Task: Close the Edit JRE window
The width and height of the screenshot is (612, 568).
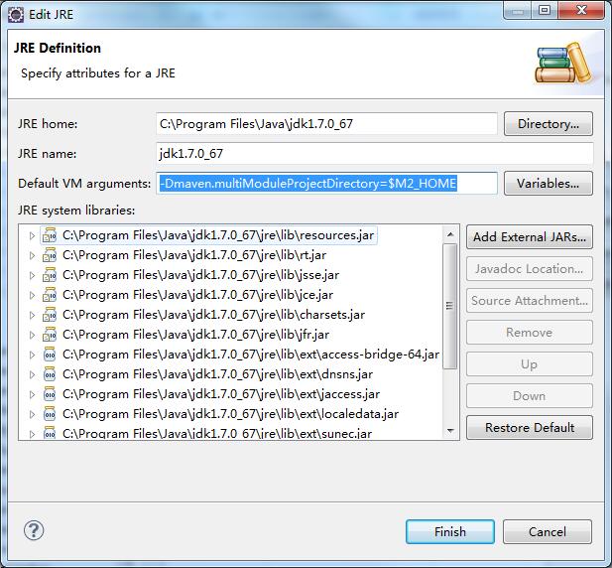Action: click(581, 10)
